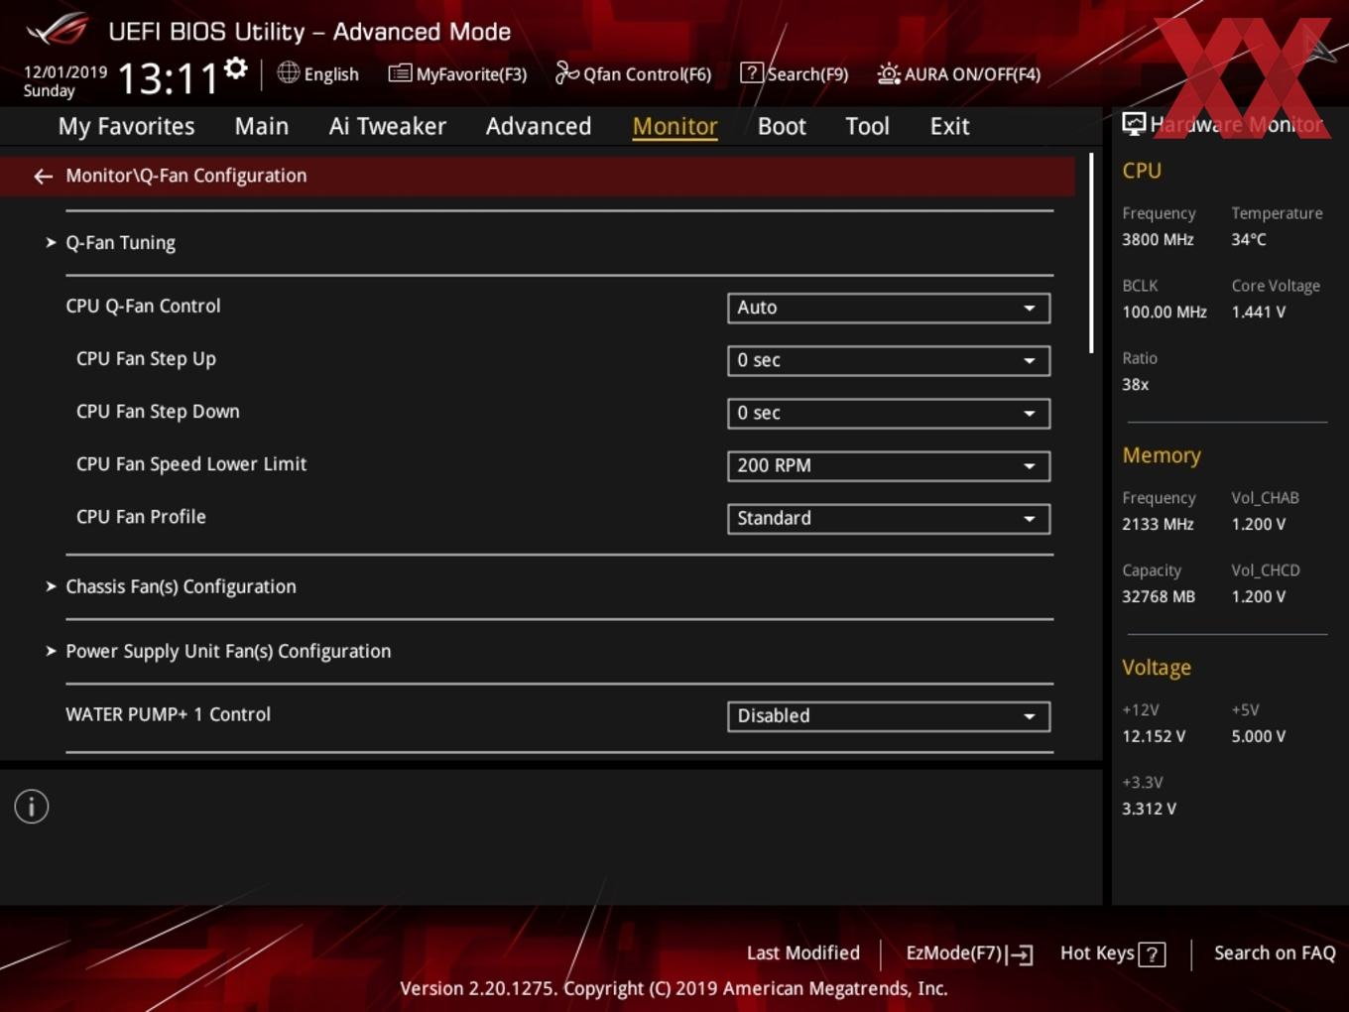This screenshot has height=1012, width=1349.
Task: Click AURA ON/OFF(F4) label
Action: point(972,74)
